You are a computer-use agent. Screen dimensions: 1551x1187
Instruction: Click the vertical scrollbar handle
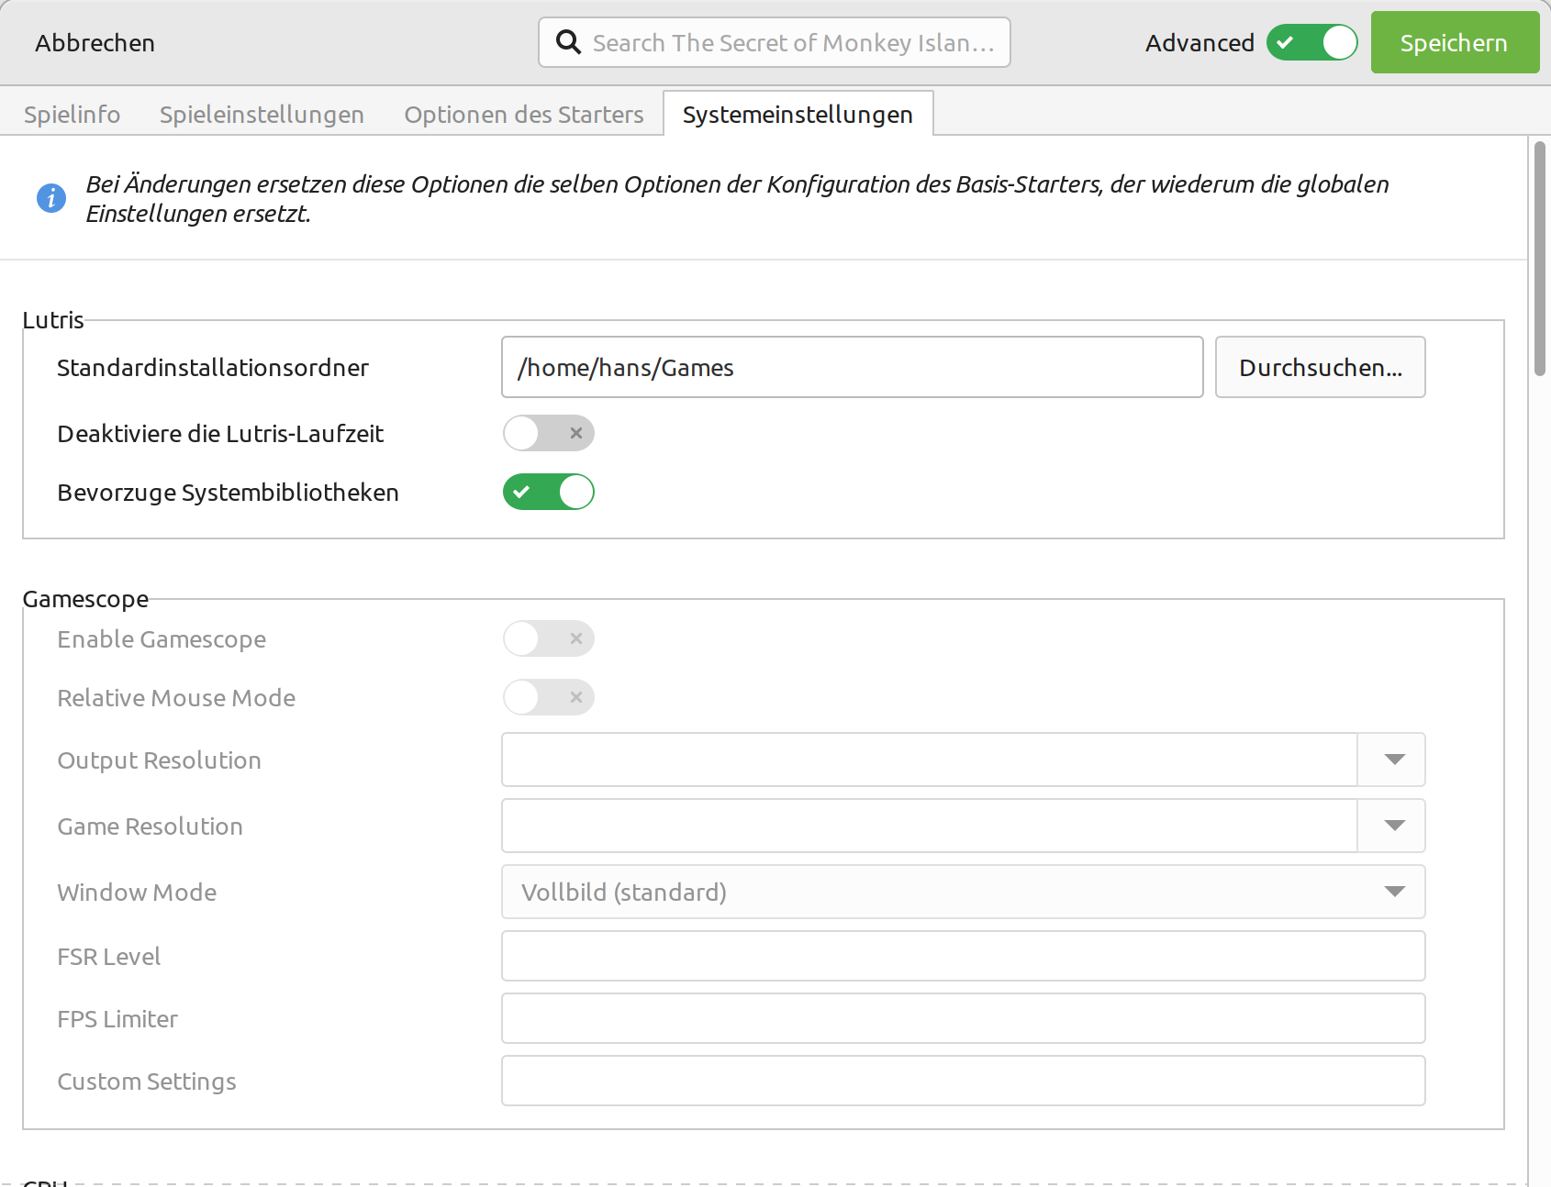click(1540, 259)
